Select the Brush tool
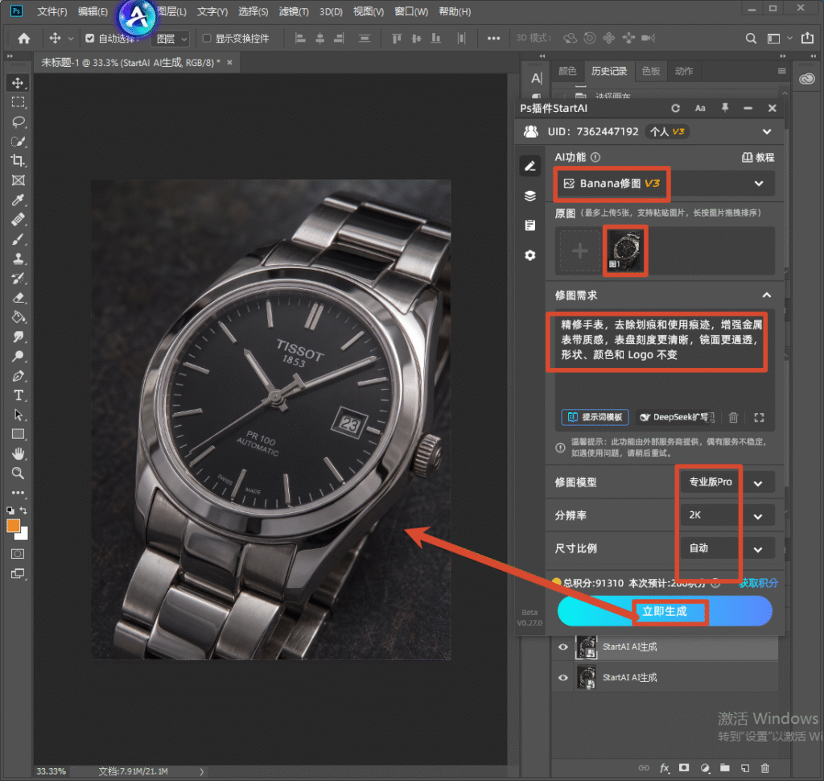Screen dimensions: 824x781 18,239
